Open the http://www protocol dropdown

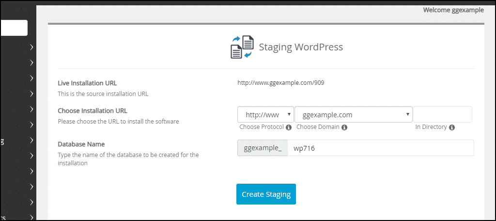(265, 115)
